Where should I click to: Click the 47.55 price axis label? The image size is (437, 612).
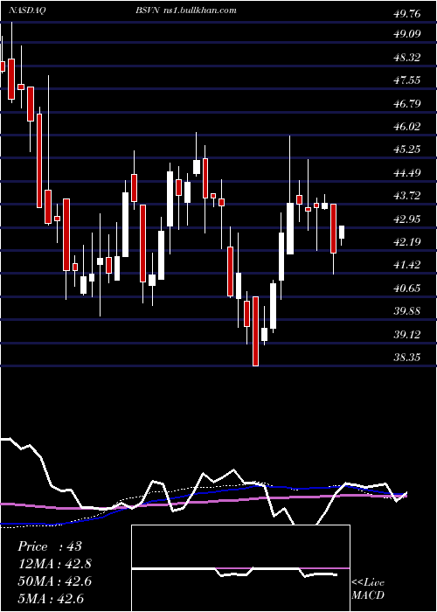click(x=407, y=80)
